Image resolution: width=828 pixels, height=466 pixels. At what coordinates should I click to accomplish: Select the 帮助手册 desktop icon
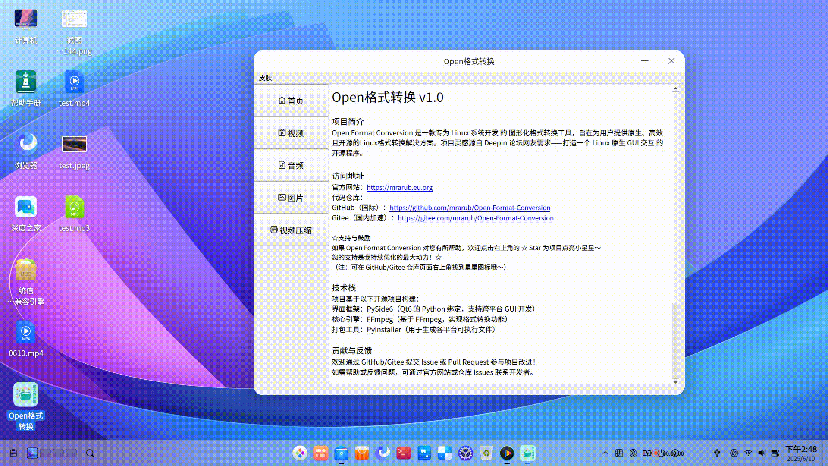click(26, 88)
